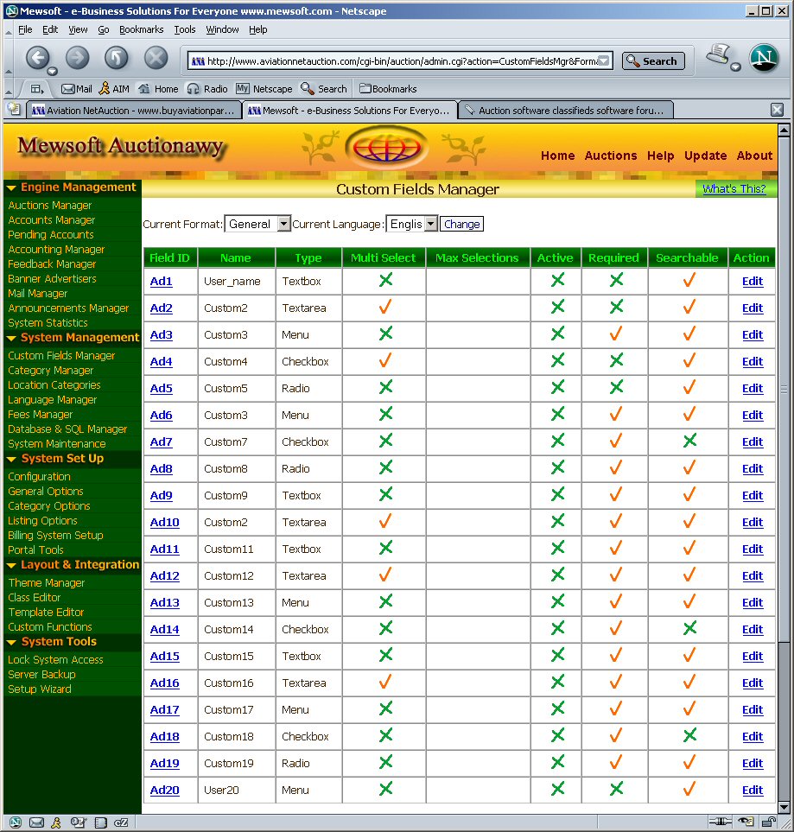Click the AIM figure icon in status bar
Image resolution: width=794 pixels, height=832 pixels.
pos(56,822)
